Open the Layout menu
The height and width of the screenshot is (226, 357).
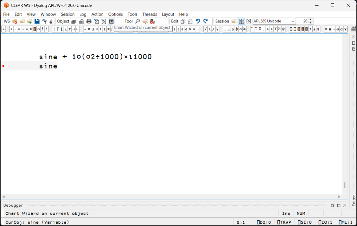pos(168,14)
